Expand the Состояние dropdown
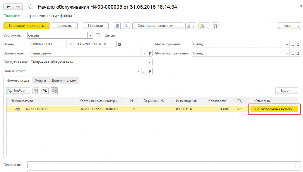Viewport: 303px width, 172px height. 90,35
